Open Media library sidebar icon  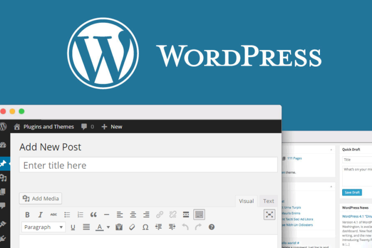tap(3, 178)
